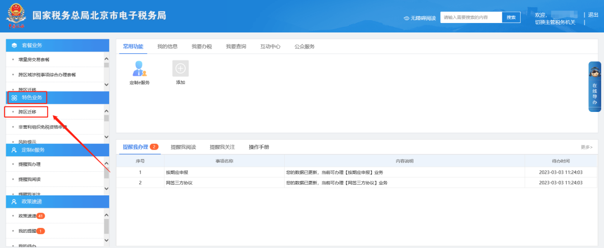Click the 按期应申报 table cell
This screenshot has height=248, width=604.
coord(224,172)
